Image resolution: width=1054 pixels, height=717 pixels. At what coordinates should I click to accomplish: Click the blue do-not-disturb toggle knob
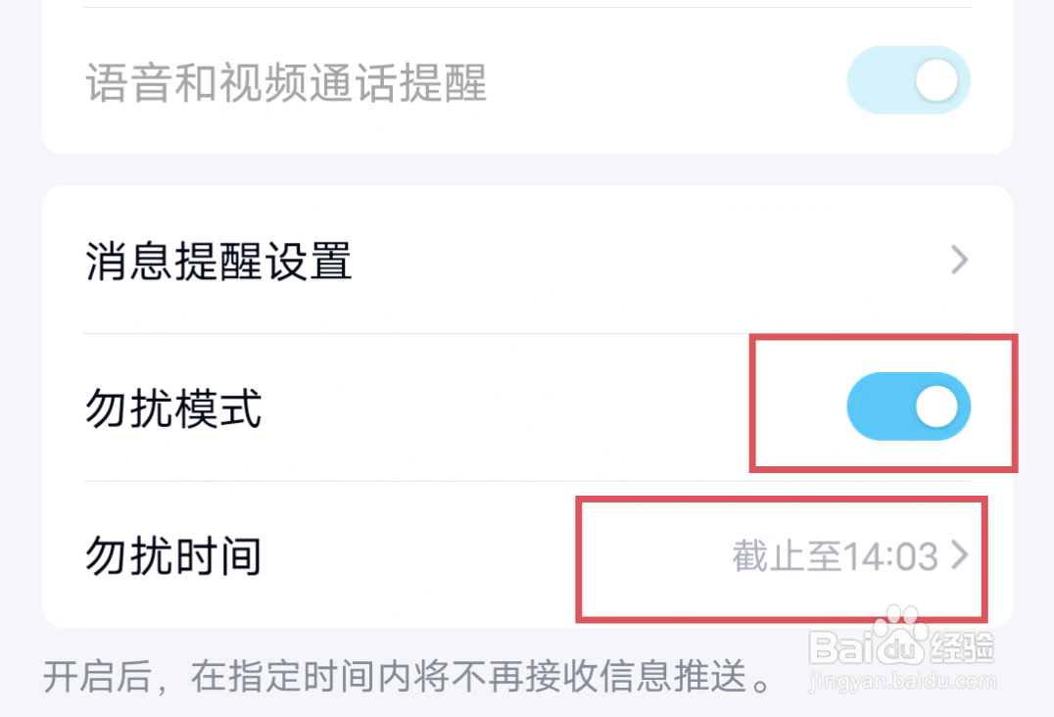pos(937,406)
